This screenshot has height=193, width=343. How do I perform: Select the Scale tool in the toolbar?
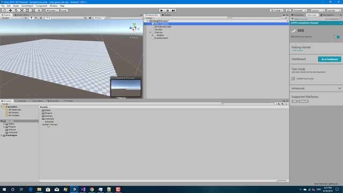click(x=21, y=10)
